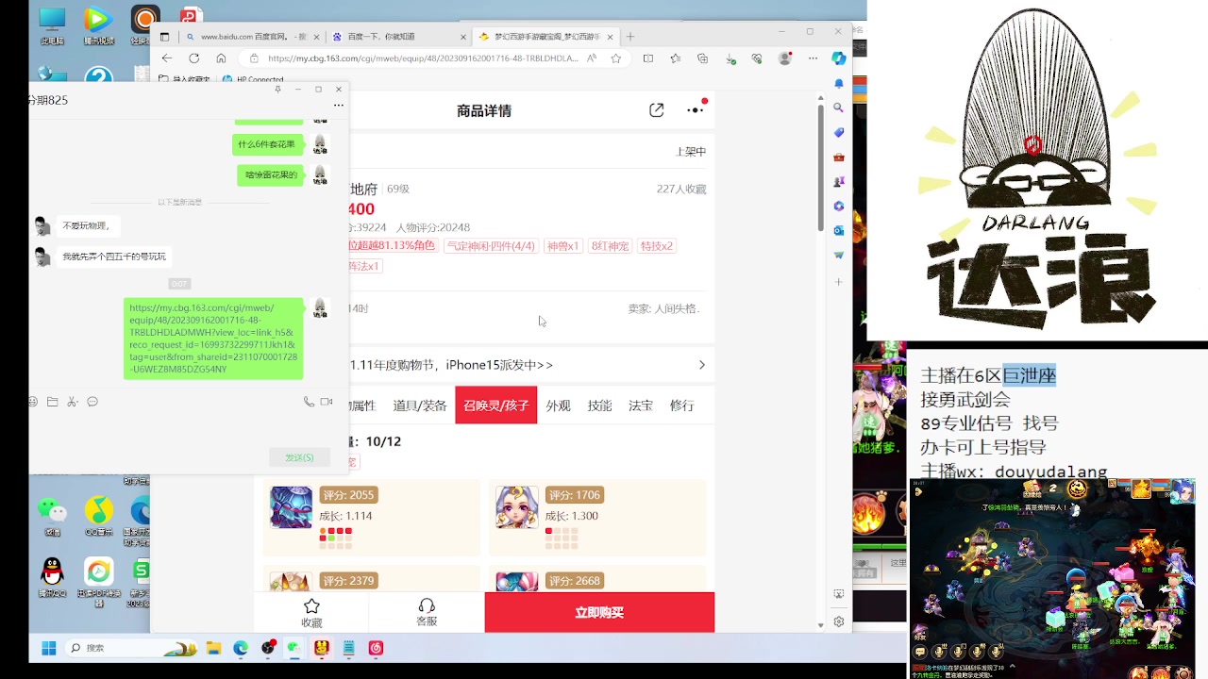This screenshot has height=679, width=1208.
Task: Refresh the Edge browser page
Action: pos(194,58)
